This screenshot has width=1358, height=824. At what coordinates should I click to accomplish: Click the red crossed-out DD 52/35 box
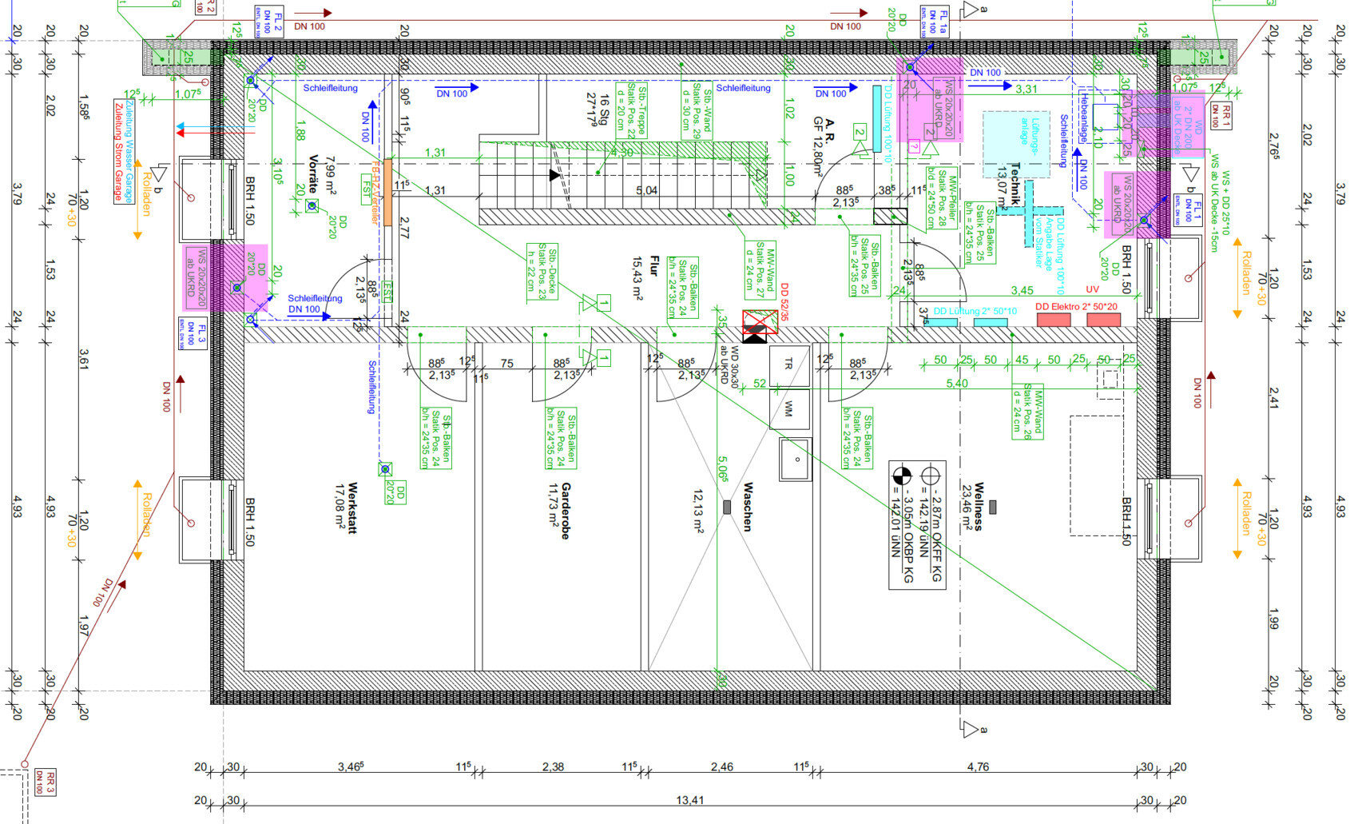coord(760,321)
